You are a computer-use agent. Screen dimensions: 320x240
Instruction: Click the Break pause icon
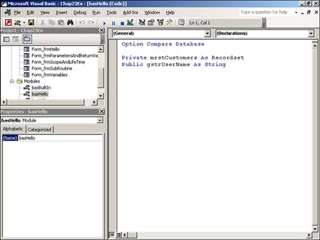click(x=113, y=23)
